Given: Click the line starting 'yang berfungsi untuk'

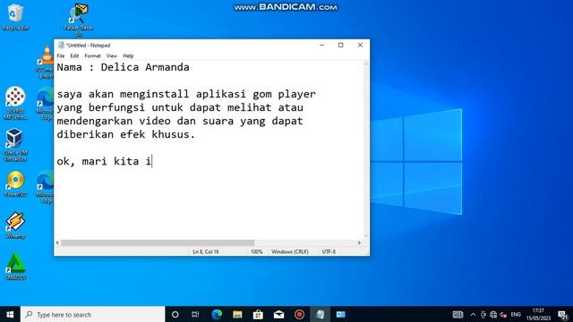Looking at the screenshot, I should tap(180, 107).
